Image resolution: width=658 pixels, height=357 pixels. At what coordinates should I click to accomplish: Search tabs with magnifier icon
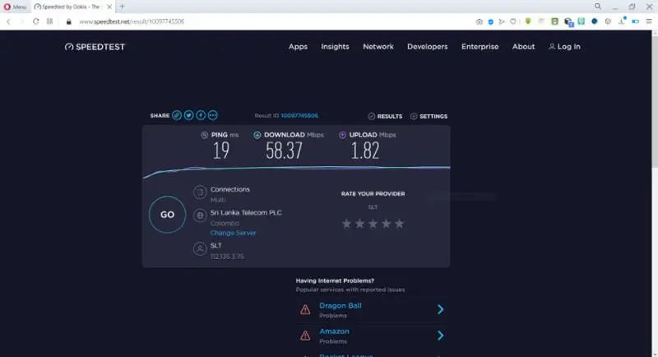pyautogui.click(x=598, y=7)
